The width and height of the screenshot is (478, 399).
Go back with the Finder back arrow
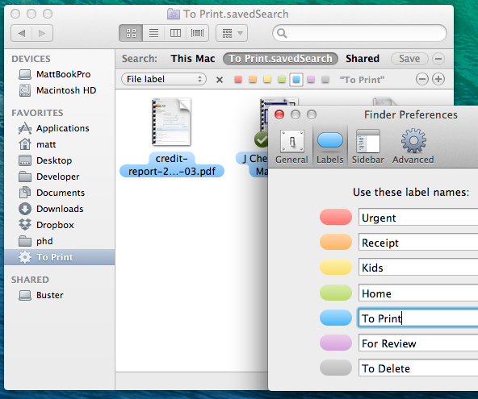[21, 33]
